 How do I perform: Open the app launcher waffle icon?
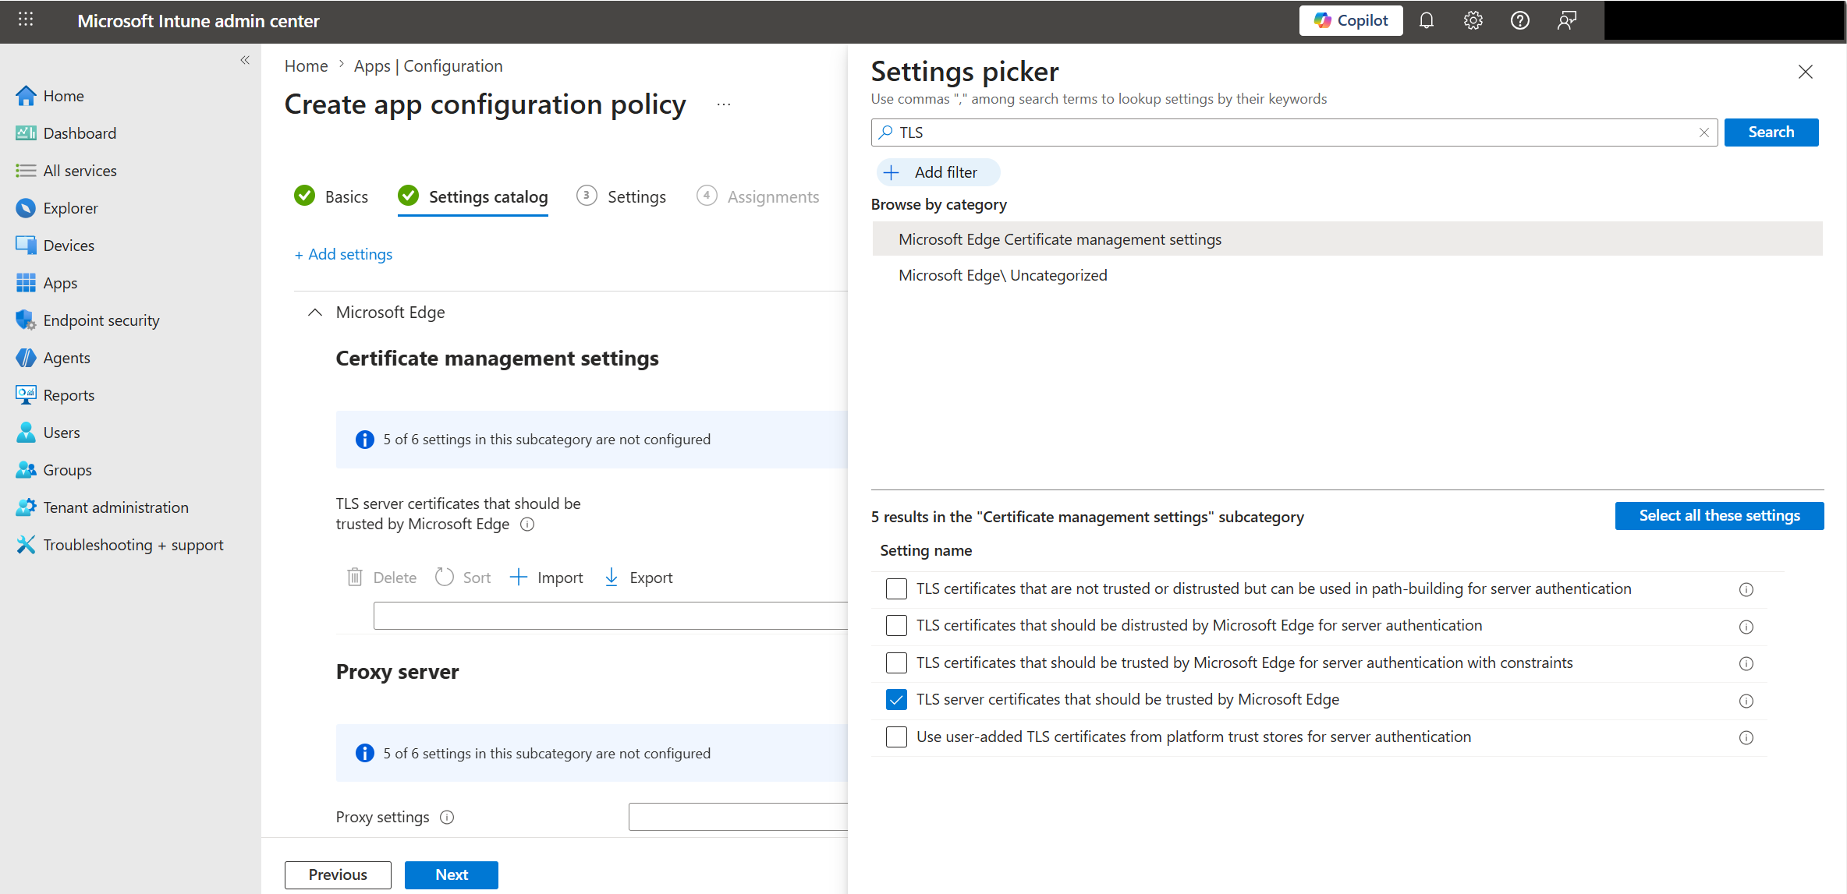tap(26, 20)
